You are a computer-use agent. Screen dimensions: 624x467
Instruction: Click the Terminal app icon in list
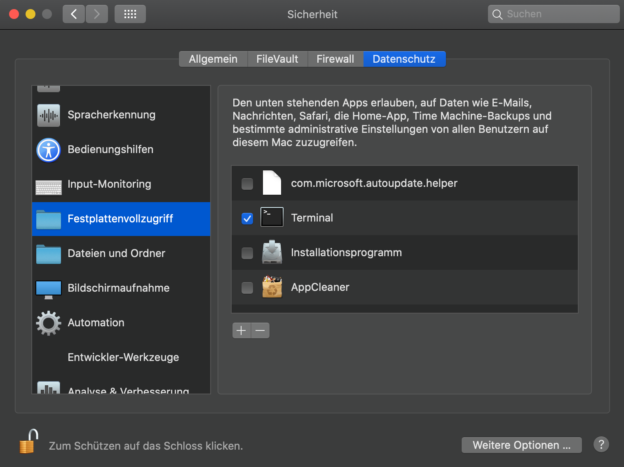(272, 217)
